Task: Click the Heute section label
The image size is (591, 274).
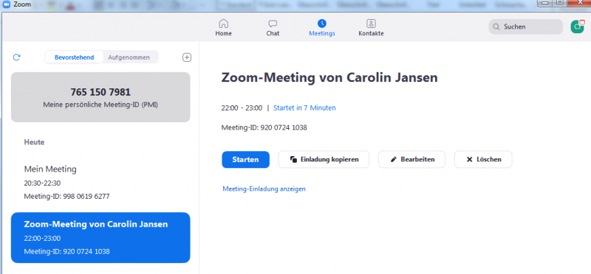Action: pyautogui.click(x=34, y=142)
